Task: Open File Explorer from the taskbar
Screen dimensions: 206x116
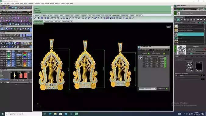Action: pos(55,114)
